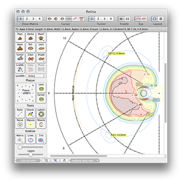Image resolution: width=182 pixels, height=183 pixels.
Task: Select Dose Matrix 3
Action: pos(33,19)
